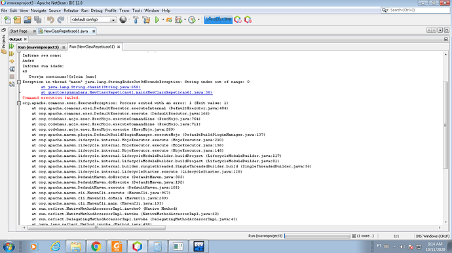
Task: Click the horizontal scrollbar thumb of output
Action: coord(96,228)
